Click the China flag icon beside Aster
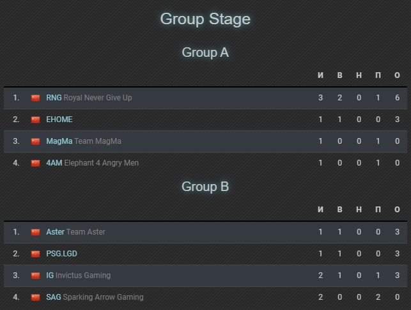411x310 pixels. pos(35,232)
